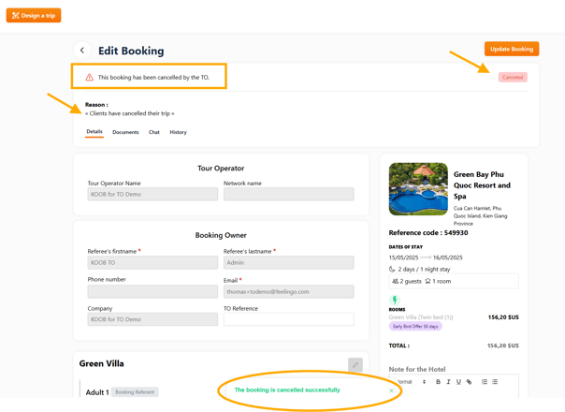Screen dimensions: 565x412
Task: Click the Design a trip button
Action: [34, 15]
